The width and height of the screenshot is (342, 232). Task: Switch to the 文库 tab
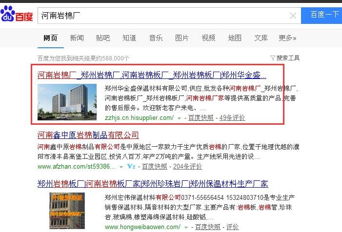coord(261,38)
